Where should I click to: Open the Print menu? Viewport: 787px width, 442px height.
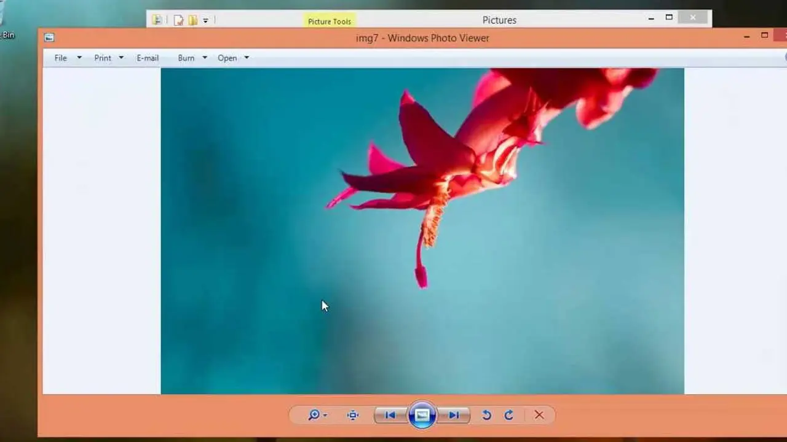pyautogui.click(x=103, y=58)
